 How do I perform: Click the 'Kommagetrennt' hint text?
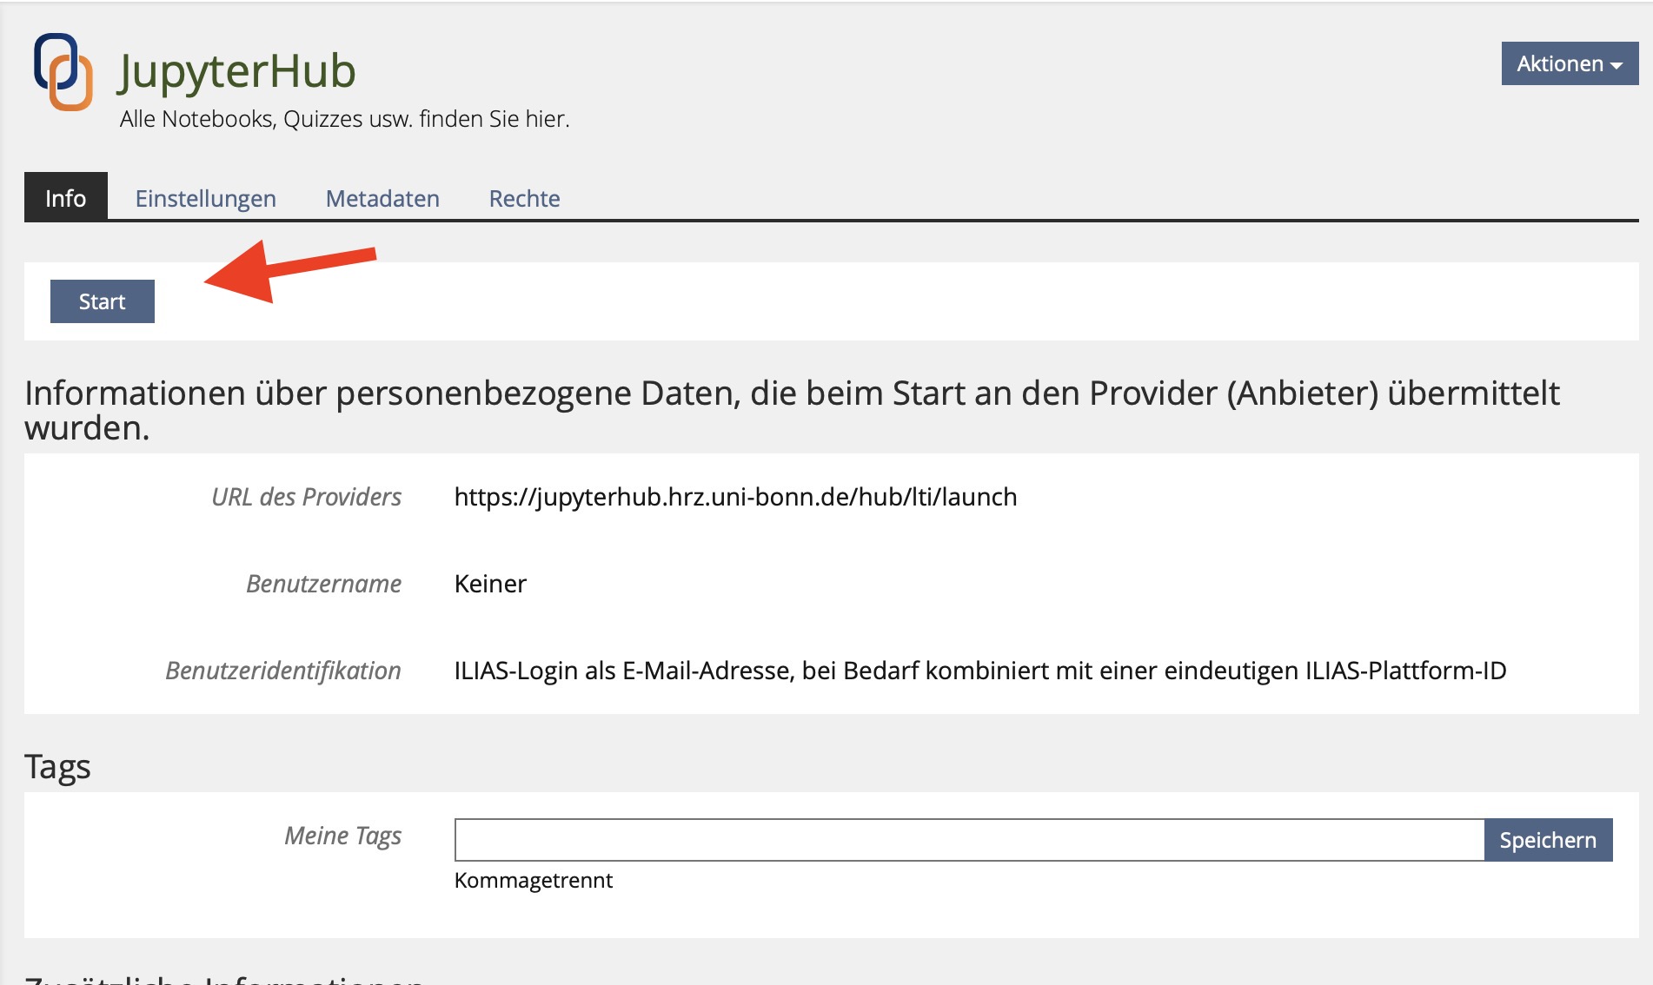point(534,881)
